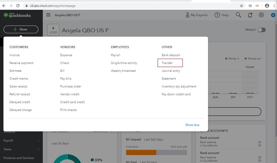Click the orange Overdue bar
The height and width of the screenshot is (163, 277).
[141, 152]
